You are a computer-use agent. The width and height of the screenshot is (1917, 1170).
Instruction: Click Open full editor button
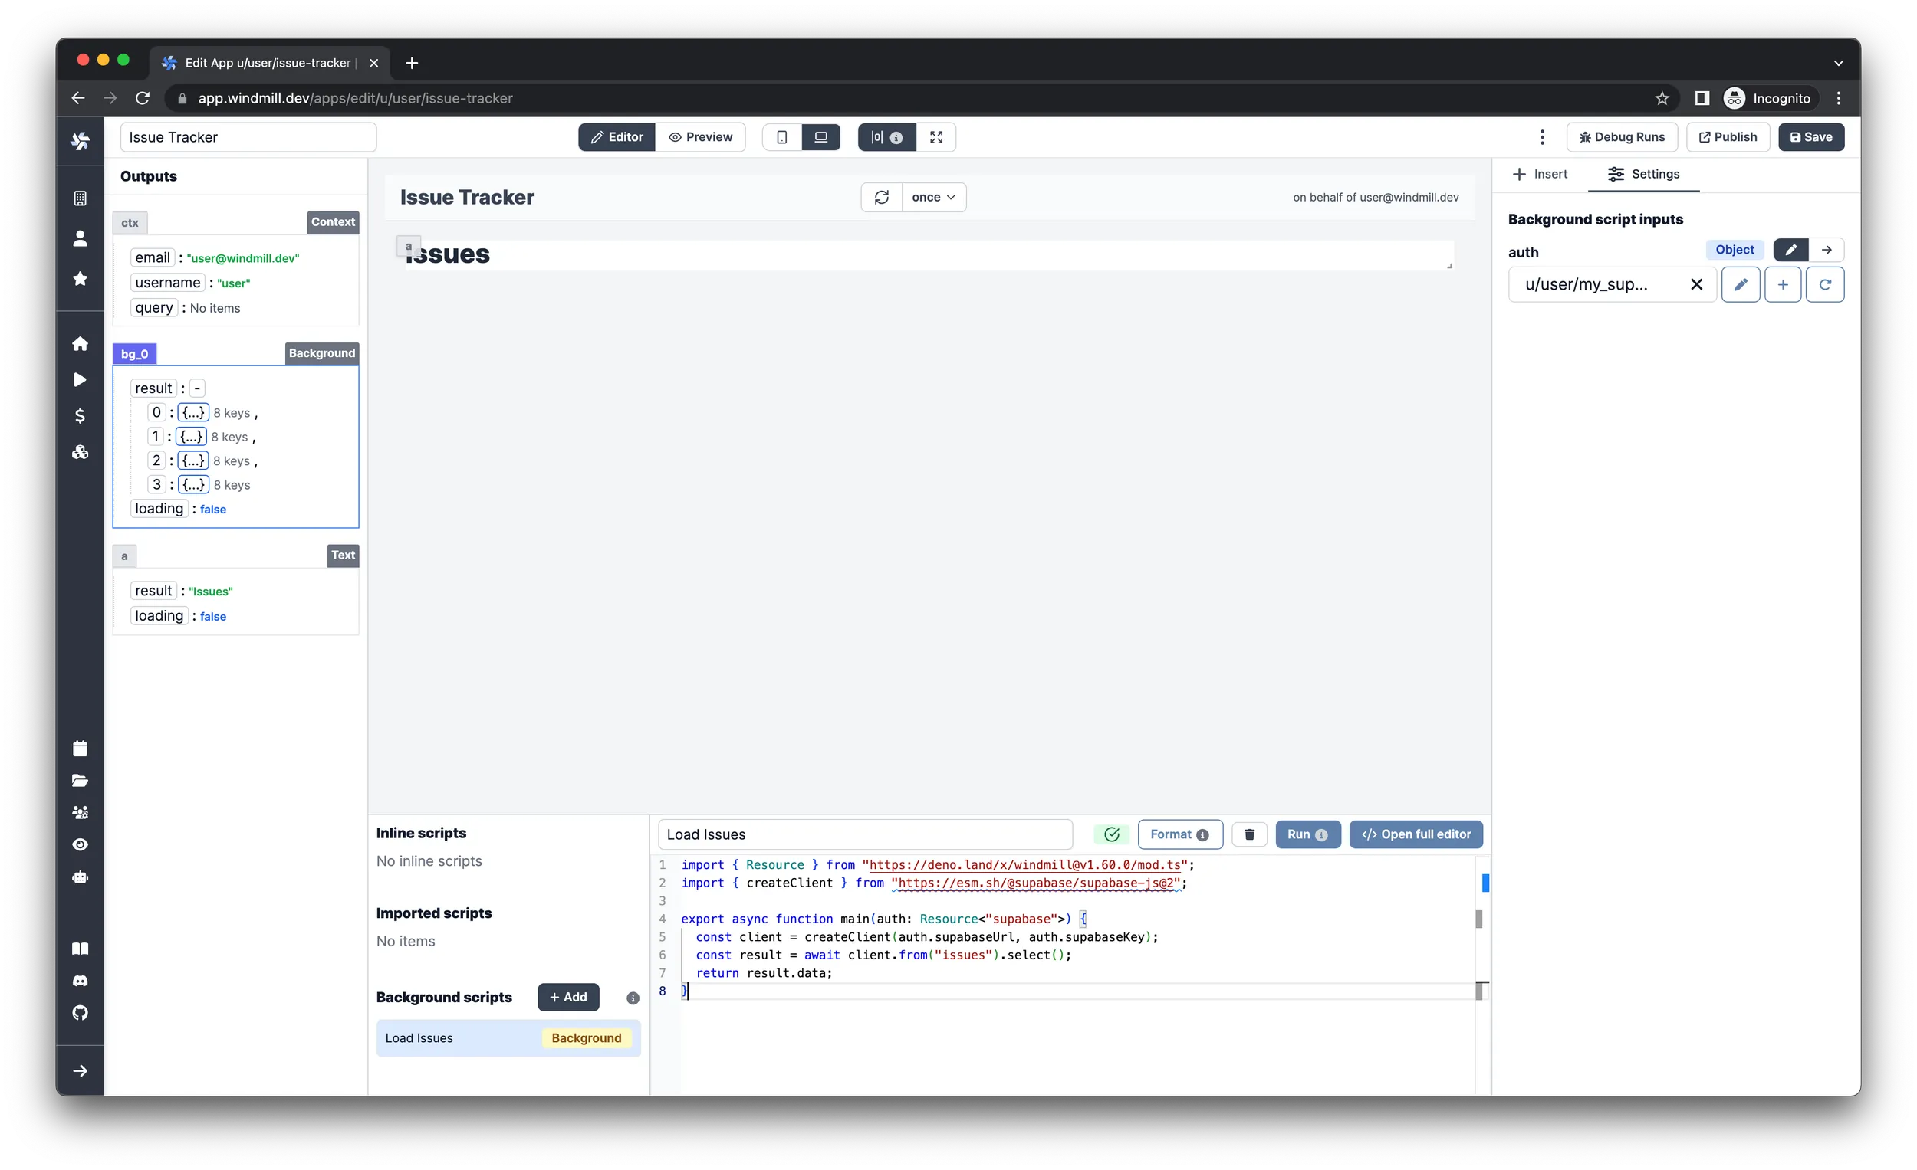coord(1416,834)
